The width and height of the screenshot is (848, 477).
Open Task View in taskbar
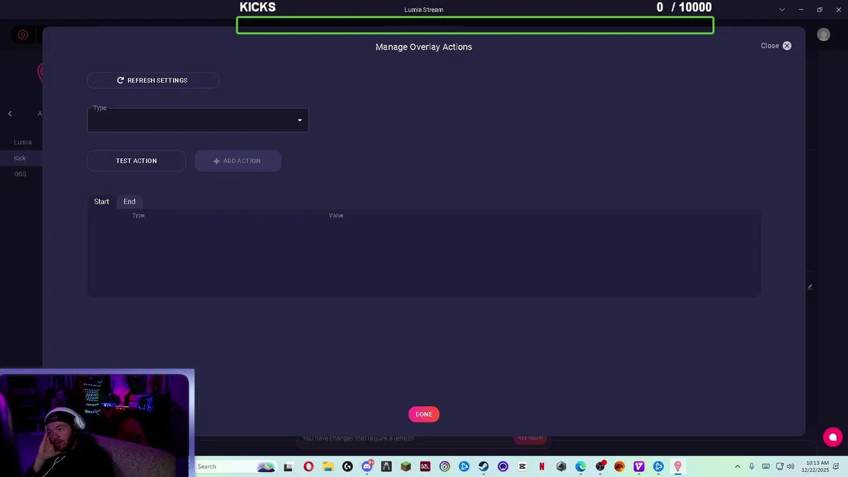pyautogui.click(x=288, y=467)
